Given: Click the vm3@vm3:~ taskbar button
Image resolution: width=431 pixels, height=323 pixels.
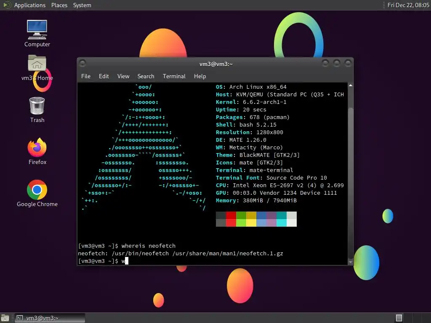Looking at the screenshot, I should point(50,318).
